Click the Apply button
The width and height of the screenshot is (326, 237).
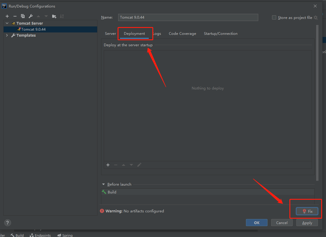pyautogui.click(x=307, y=223)
